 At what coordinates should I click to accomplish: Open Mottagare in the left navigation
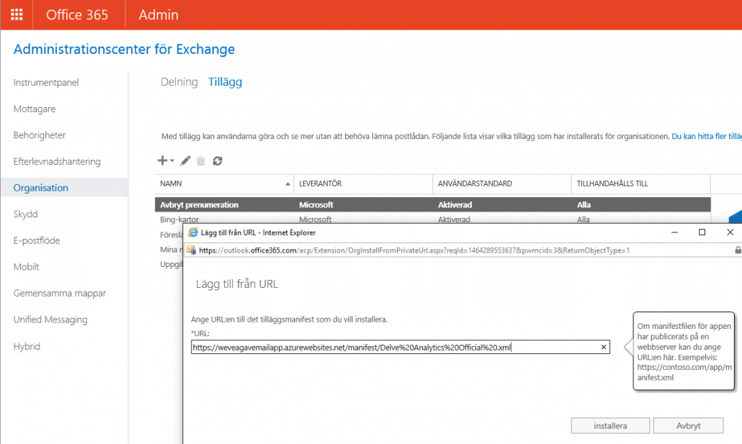pyautogui.click(x=35, y=109)
